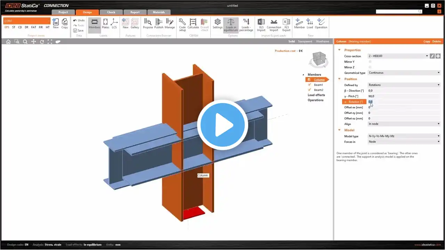The image size is (445, 250).
Task: Switch to the Check tab
Action: pos(111,12)
